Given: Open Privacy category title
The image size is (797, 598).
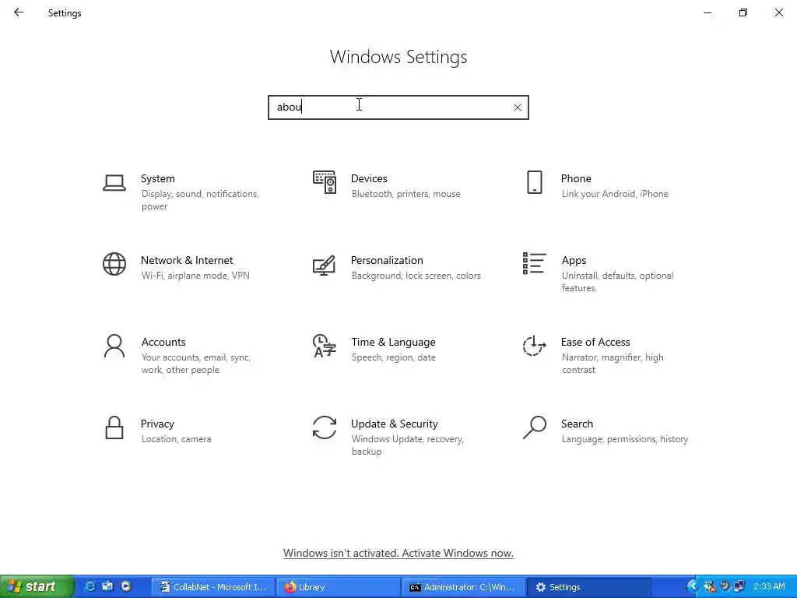Looking at the screenshot, I should 157,424.
